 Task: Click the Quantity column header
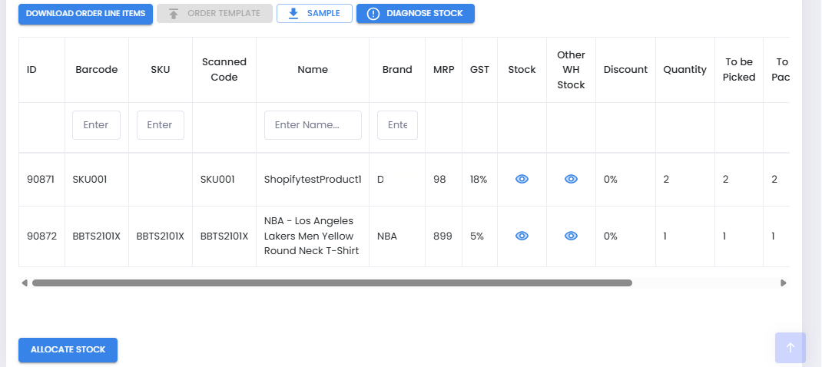pos(684,70)
